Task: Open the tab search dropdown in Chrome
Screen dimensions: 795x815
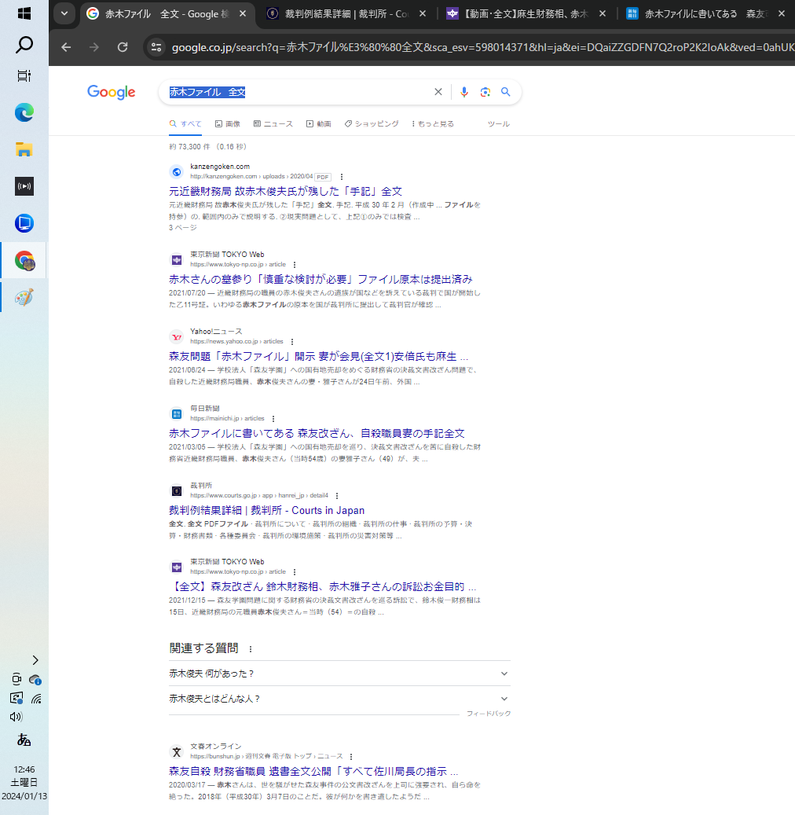Action: pos(64,13)
